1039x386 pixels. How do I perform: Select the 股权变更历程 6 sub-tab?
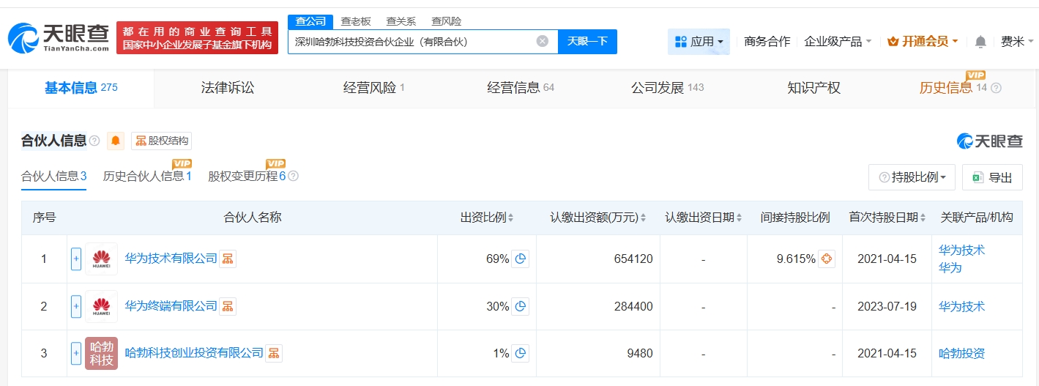coord(247,177)
